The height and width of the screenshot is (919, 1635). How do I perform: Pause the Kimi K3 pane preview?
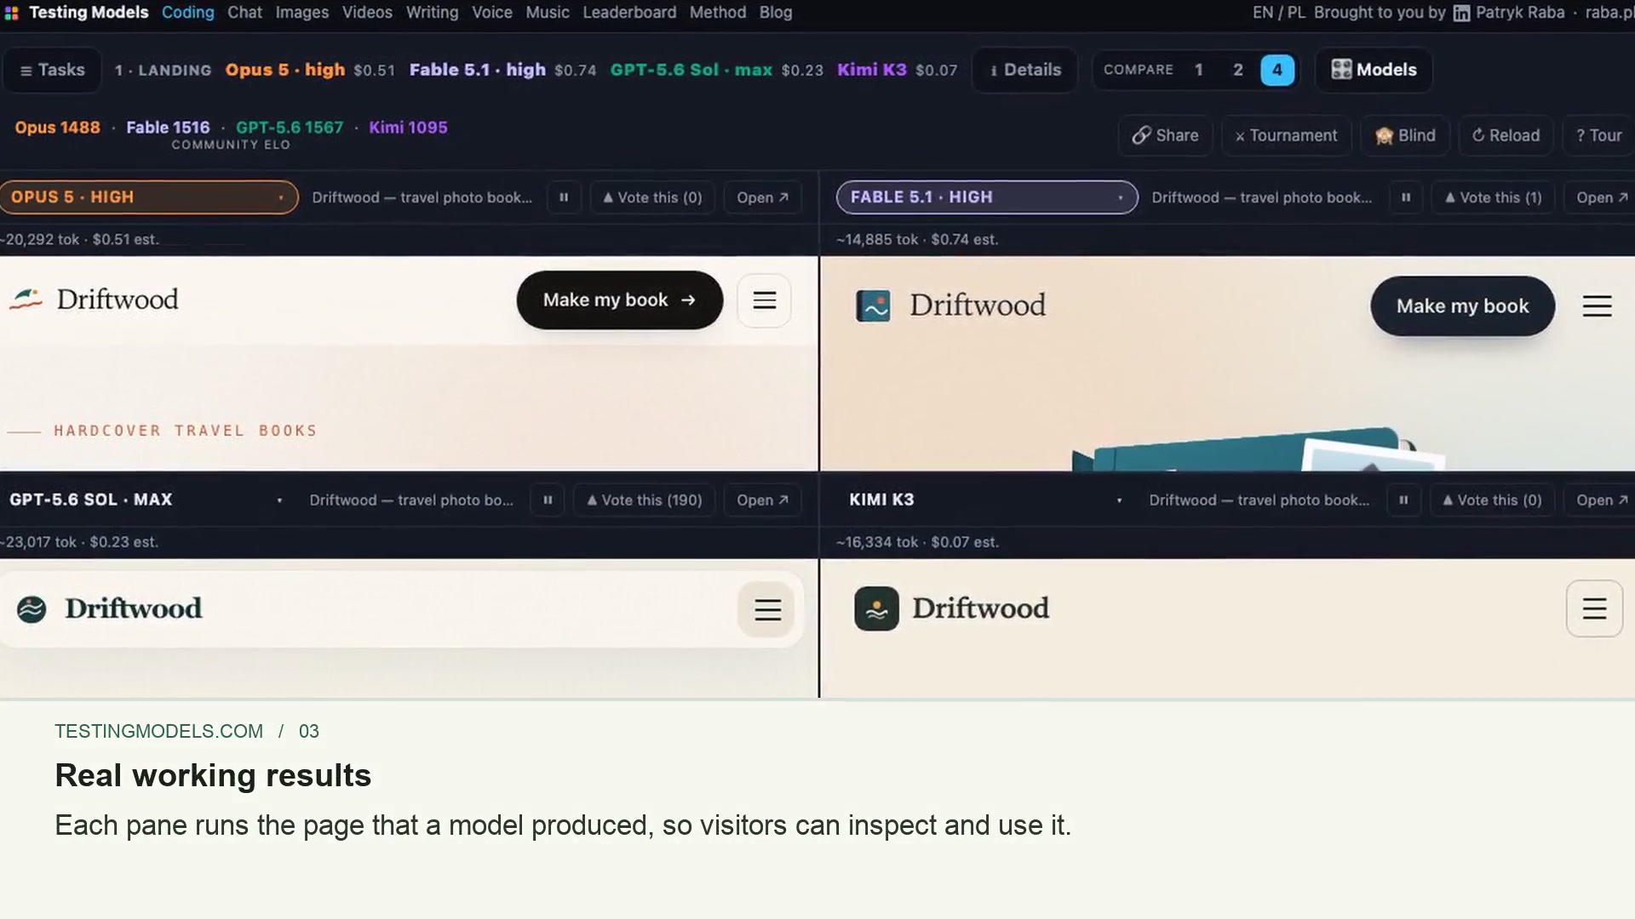[1403, 500]
